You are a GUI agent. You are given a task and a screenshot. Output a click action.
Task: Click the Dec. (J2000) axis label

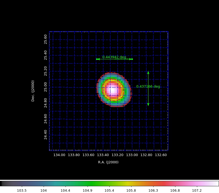coord(33,91)
